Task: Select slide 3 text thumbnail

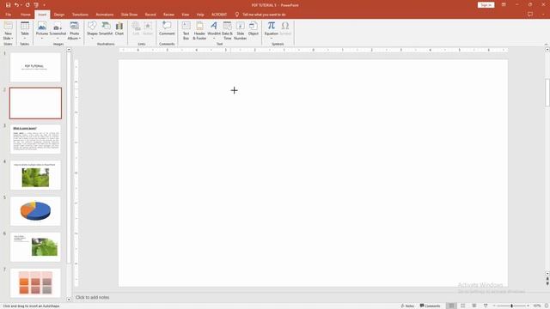Action: click(35, 139)
